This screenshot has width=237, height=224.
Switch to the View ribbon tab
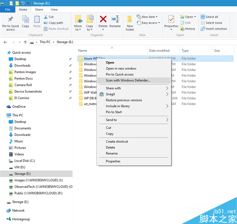(54, 9)
